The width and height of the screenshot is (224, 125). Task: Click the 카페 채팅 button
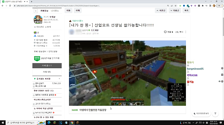(x=47, y=72)
